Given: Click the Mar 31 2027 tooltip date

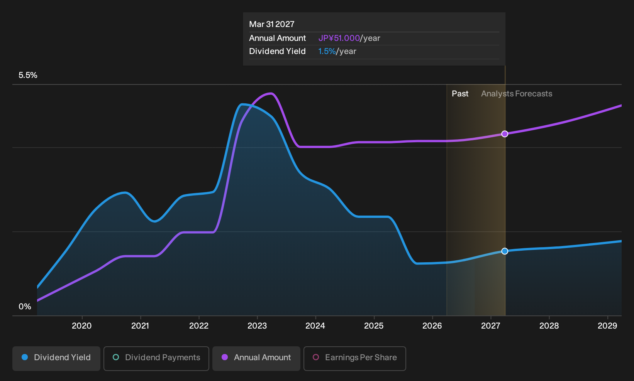Looking at the screenshot, I should [272, 24].
